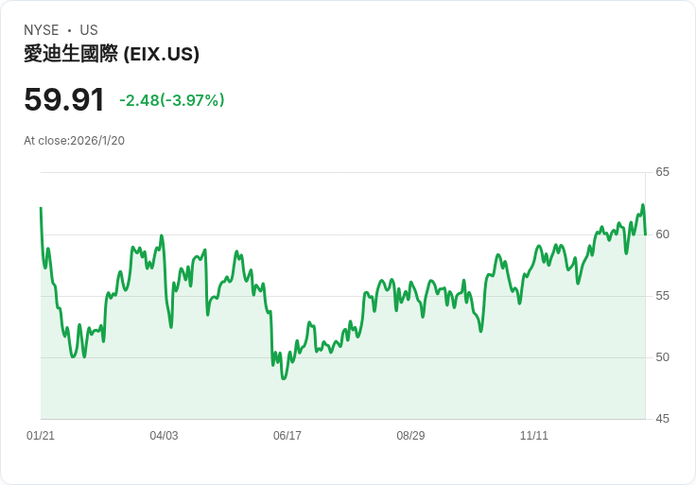Select the 45 y-axis label
The width and height of the screenshot is (696, 485).
[663, 419]
